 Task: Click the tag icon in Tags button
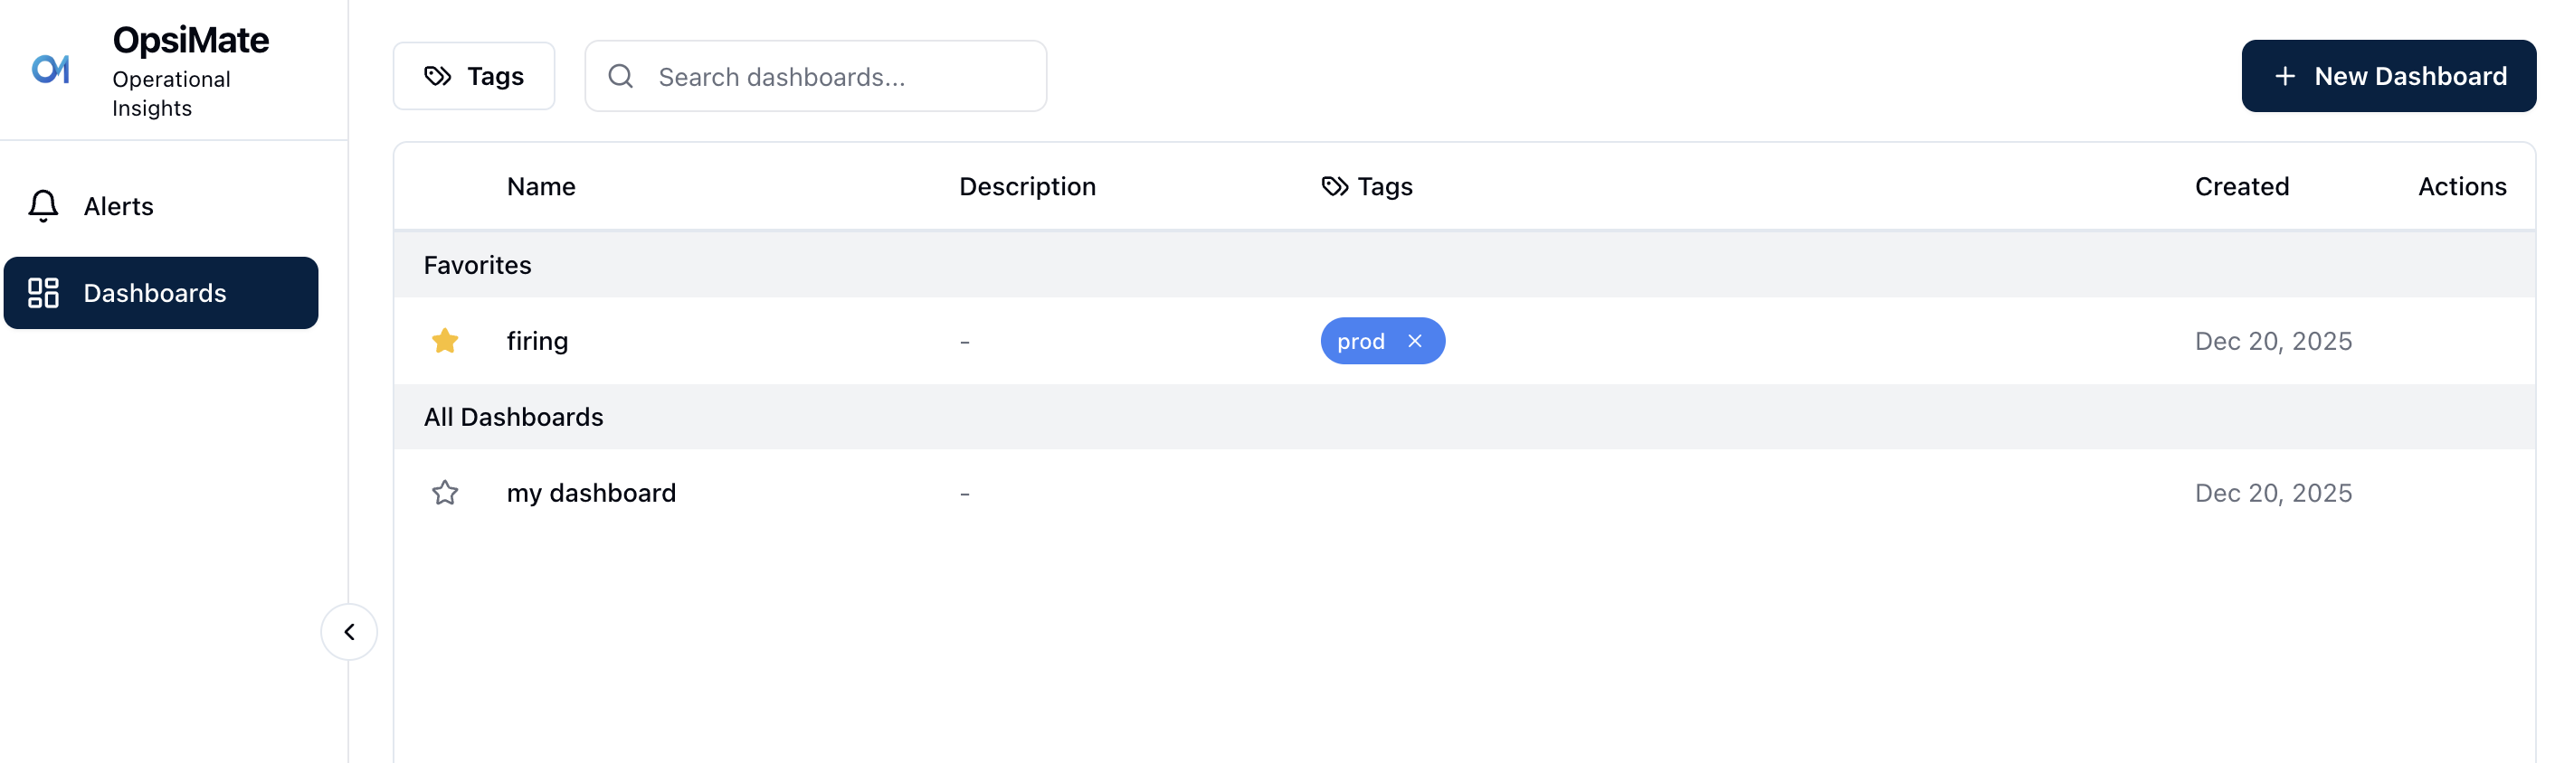pos(437,76)
